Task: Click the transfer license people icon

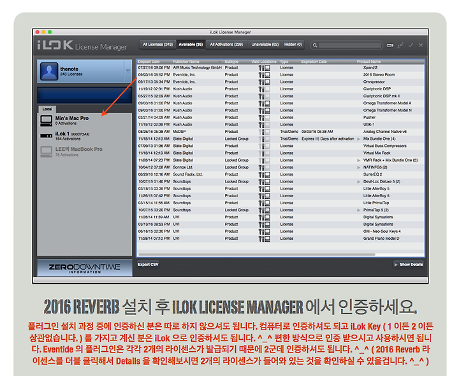Action: (400, 45)
